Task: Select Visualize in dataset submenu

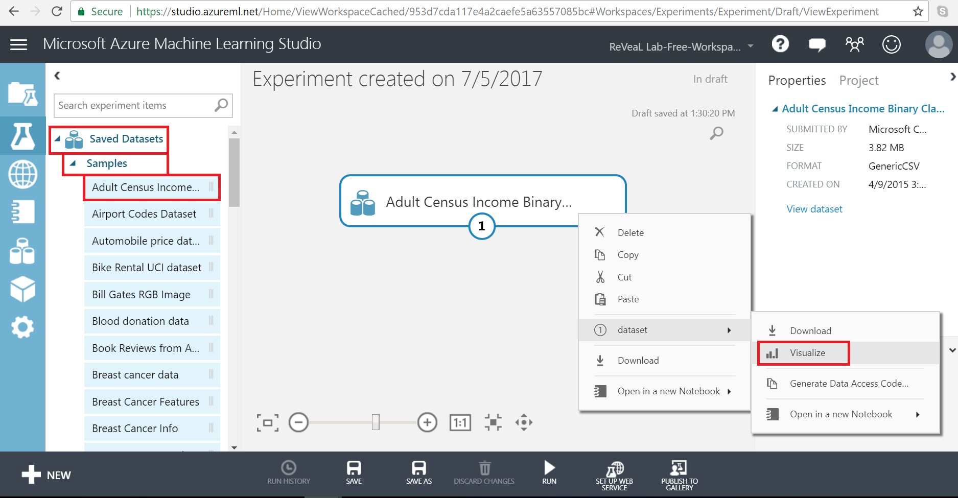Action: (x=846, y=353)
